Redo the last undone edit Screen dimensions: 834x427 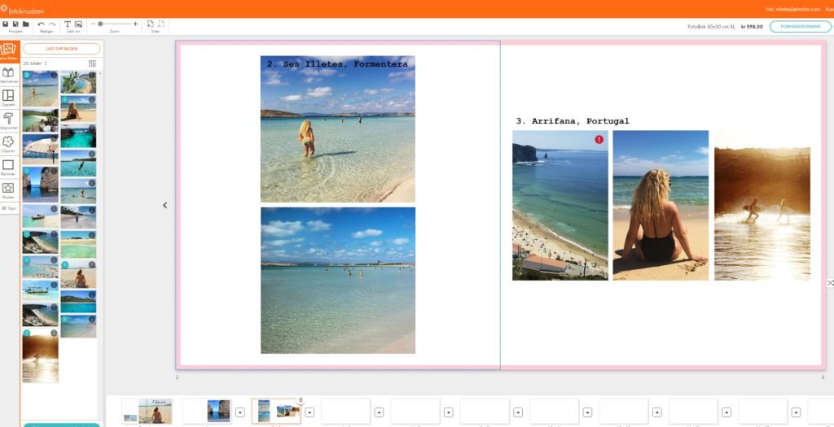[x=52, y=24]
